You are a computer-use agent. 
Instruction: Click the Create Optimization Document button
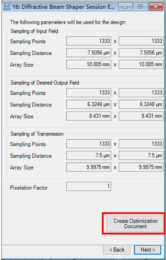(x=135, y=223)
